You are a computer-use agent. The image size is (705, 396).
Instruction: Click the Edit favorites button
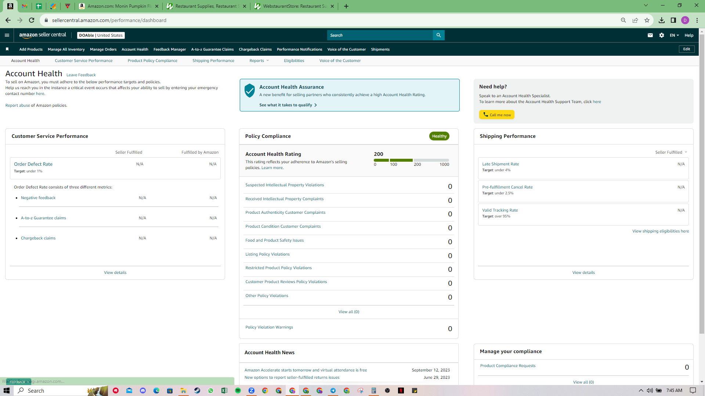687,49
